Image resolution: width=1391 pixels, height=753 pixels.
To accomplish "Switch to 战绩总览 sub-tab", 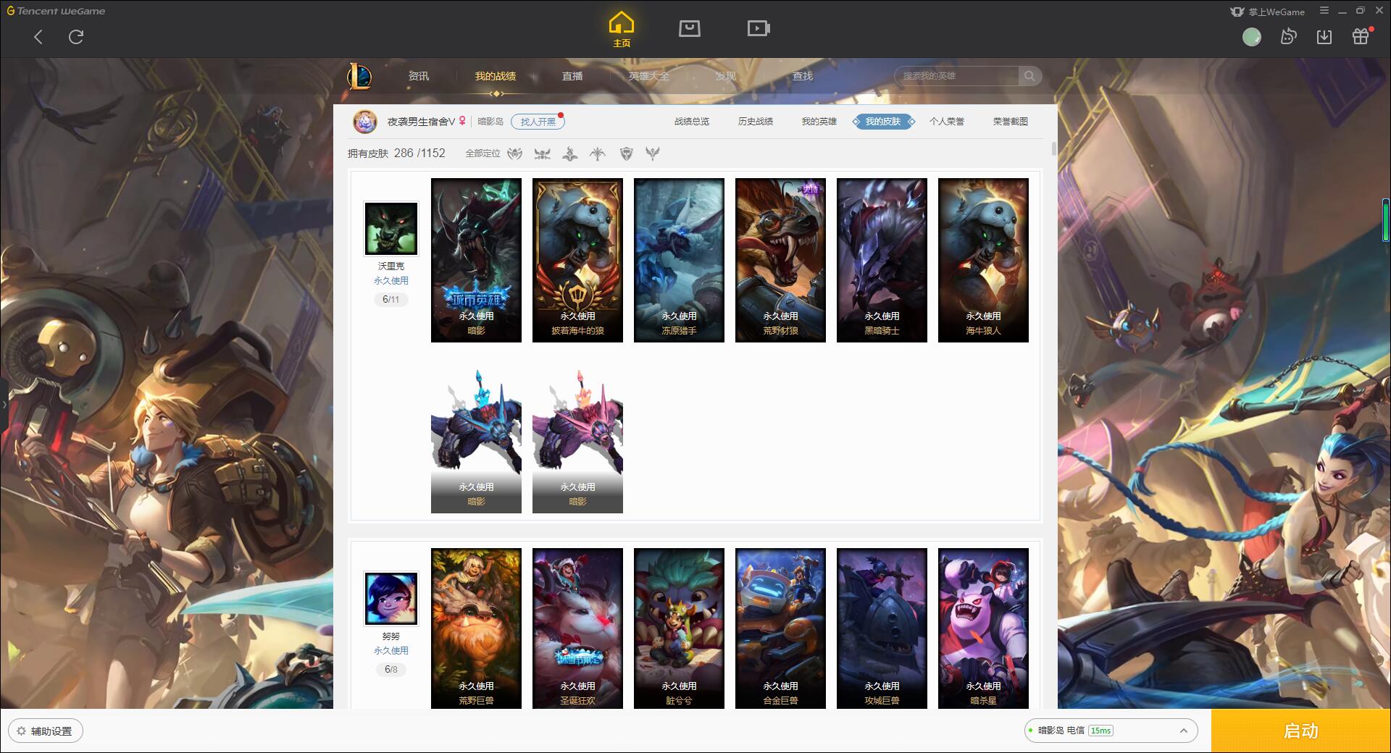I will click(692, 122).
